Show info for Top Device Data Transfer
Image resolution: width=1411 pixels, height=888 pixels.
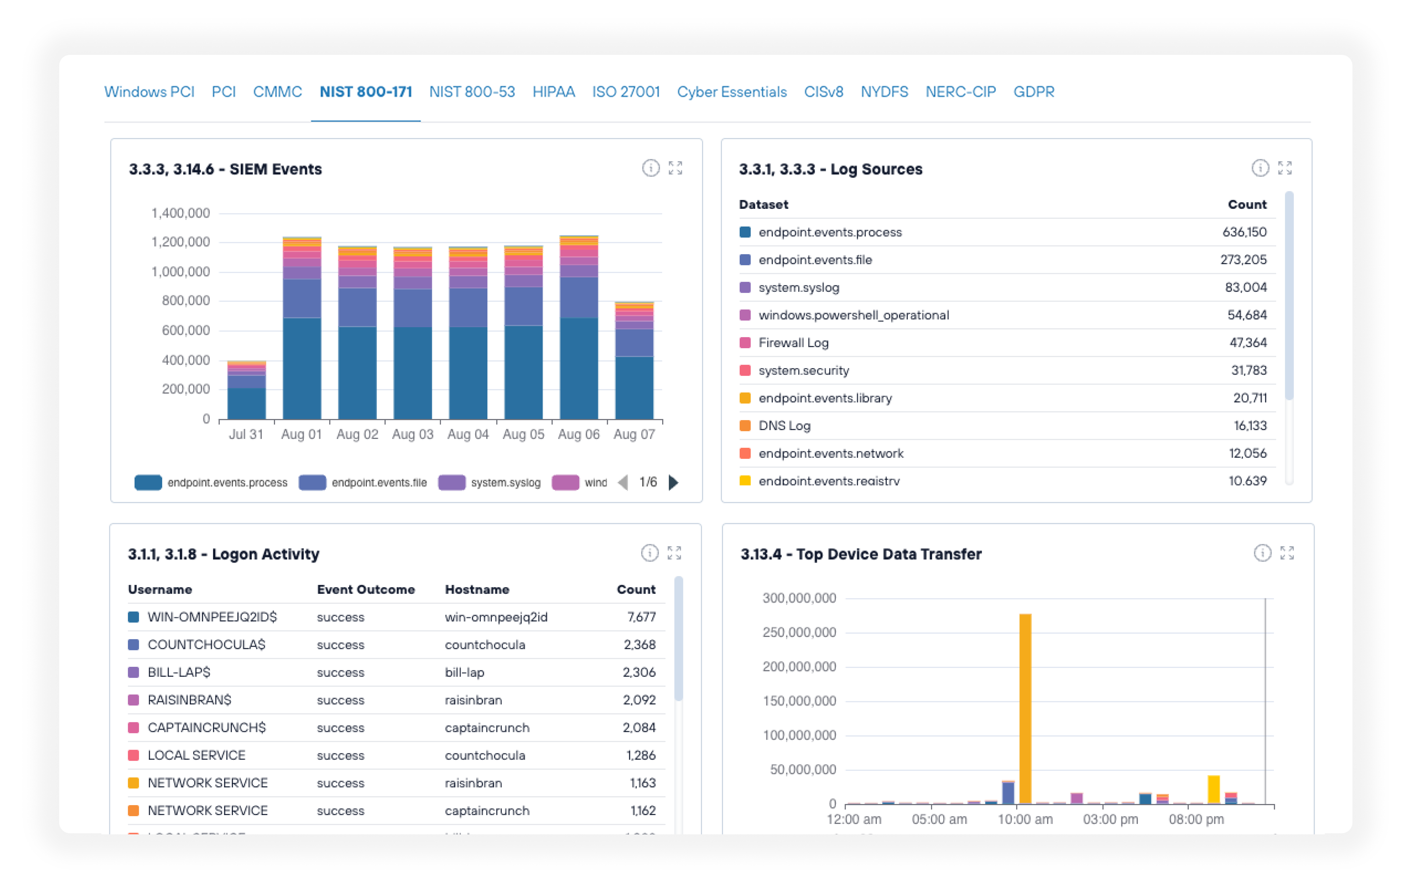pyautogui.click(x=1262, y=553)
